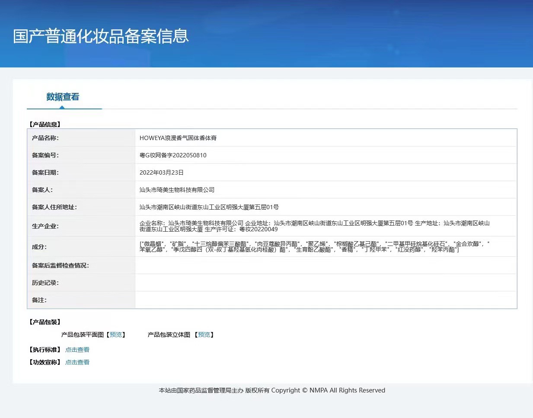Click 点击查看 next to 功效宣称
This screenshot has width=533, height=418.
(77, 362)
